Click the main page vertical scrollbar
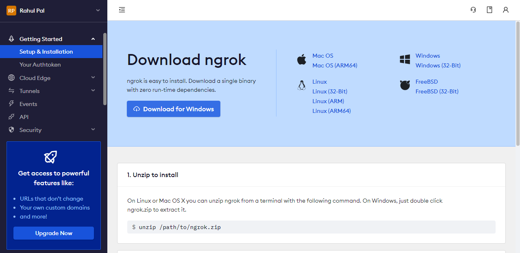 518,84
